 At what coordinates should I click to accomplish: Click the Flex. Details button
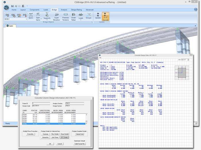pos(55,134)
